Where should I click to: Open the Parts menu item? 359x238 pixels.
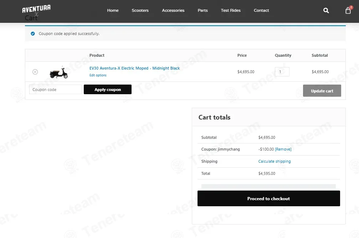(x=202, y=10)
